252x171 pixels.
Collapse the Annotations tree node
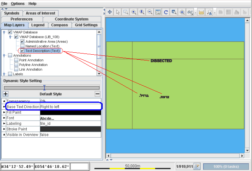pos(4,55)
